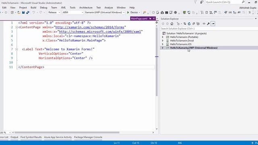Switch to Find Symbol Results tab
This screenshot has width=258, height=145.
(31, 137)
